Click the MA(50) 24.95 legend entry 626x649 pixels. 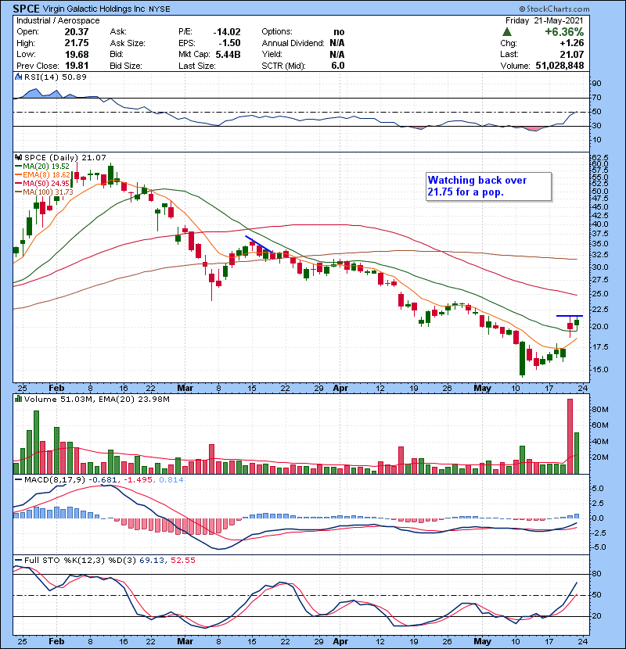point(42,183)
